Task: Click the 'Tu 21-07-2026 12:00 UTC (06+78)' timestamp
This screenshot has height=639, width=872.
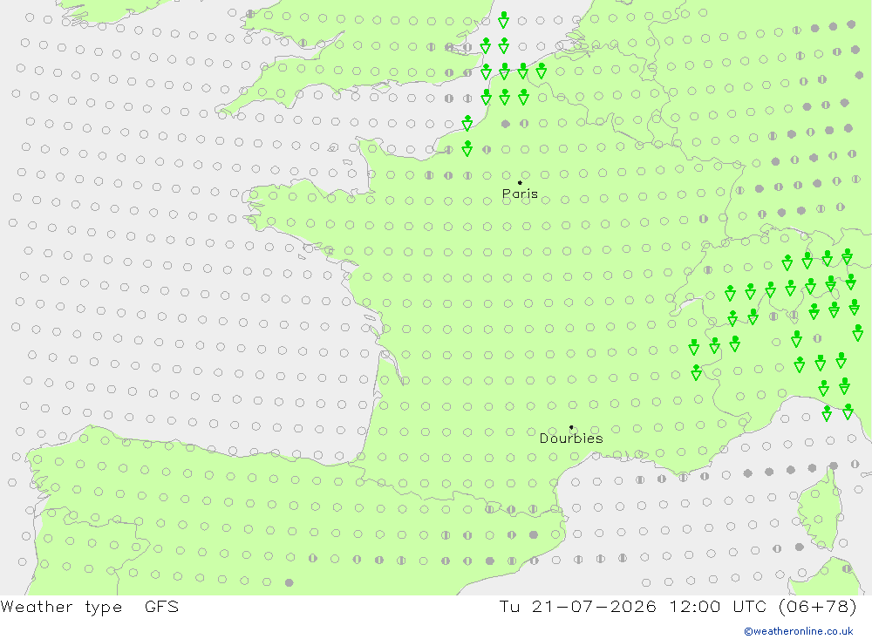Action: tap(678, 606)
